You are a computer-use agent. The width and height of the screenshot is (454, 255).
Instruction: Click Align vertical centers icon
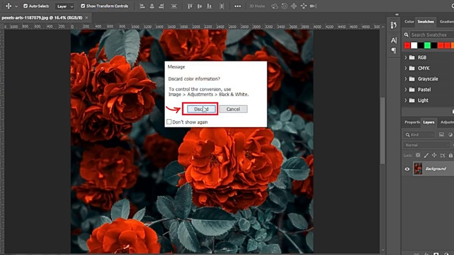pyautogui.click(x=200, y=6)
